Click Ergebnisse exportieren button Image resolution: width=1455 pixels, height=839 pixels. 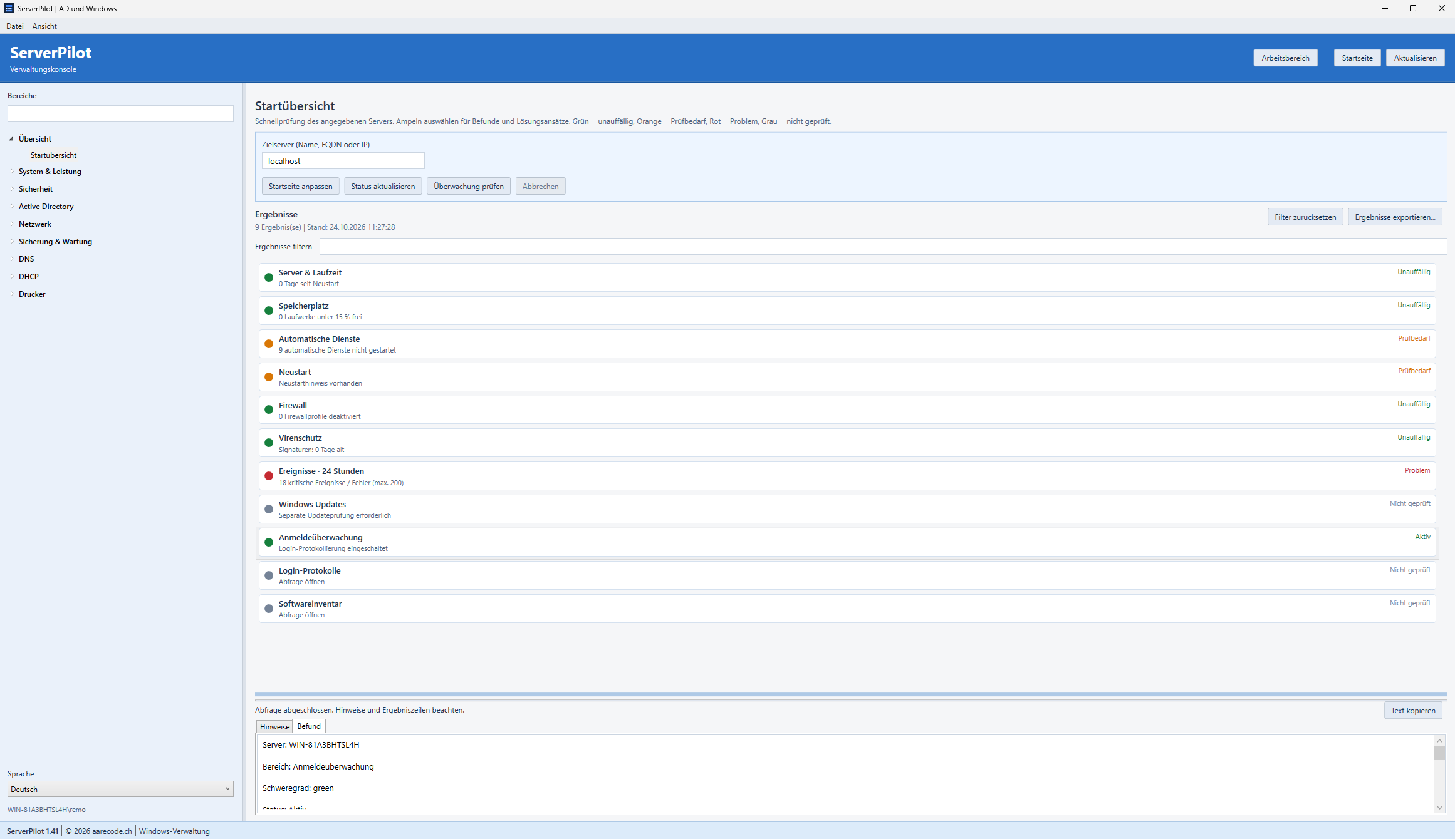pos(1395,217)
